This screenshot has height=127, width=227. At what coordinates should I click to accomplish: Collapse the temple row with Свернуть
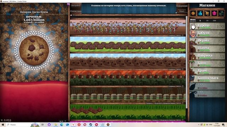155,120
